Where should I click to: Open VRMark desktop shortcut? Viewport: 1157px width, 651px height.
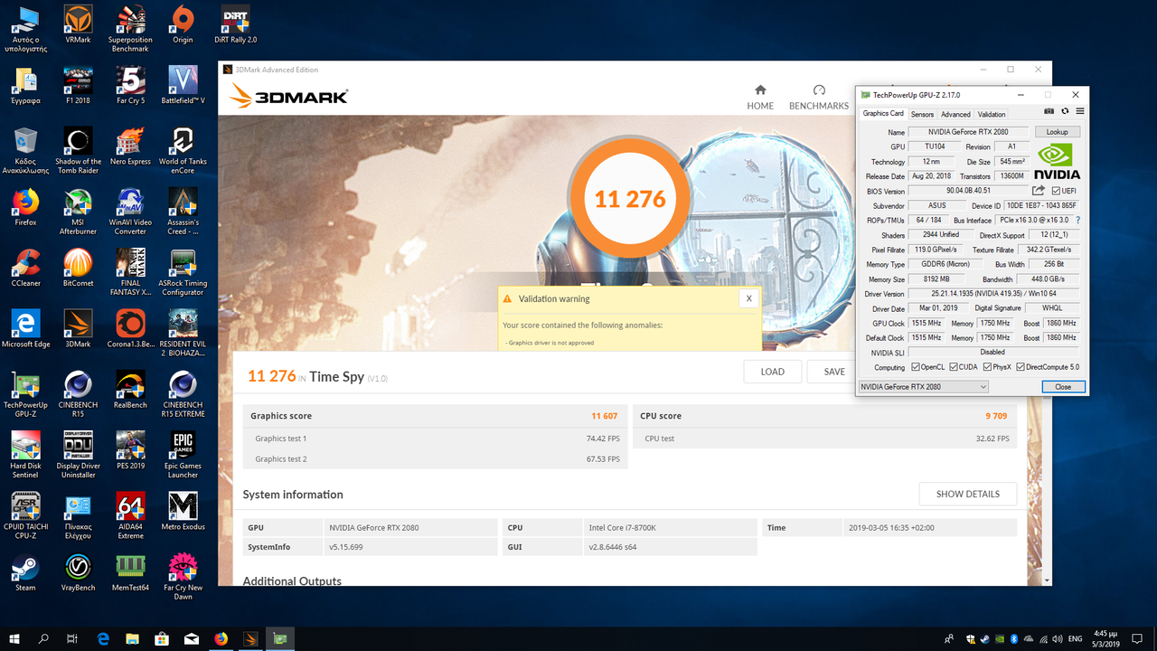tap(78, 24)
